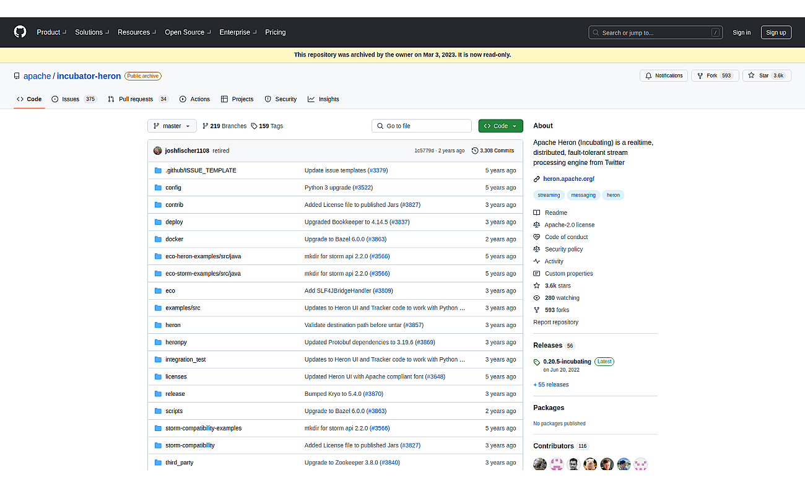Click the GitHub logo icon
805x488 pixels.
[x=20, y=32]
